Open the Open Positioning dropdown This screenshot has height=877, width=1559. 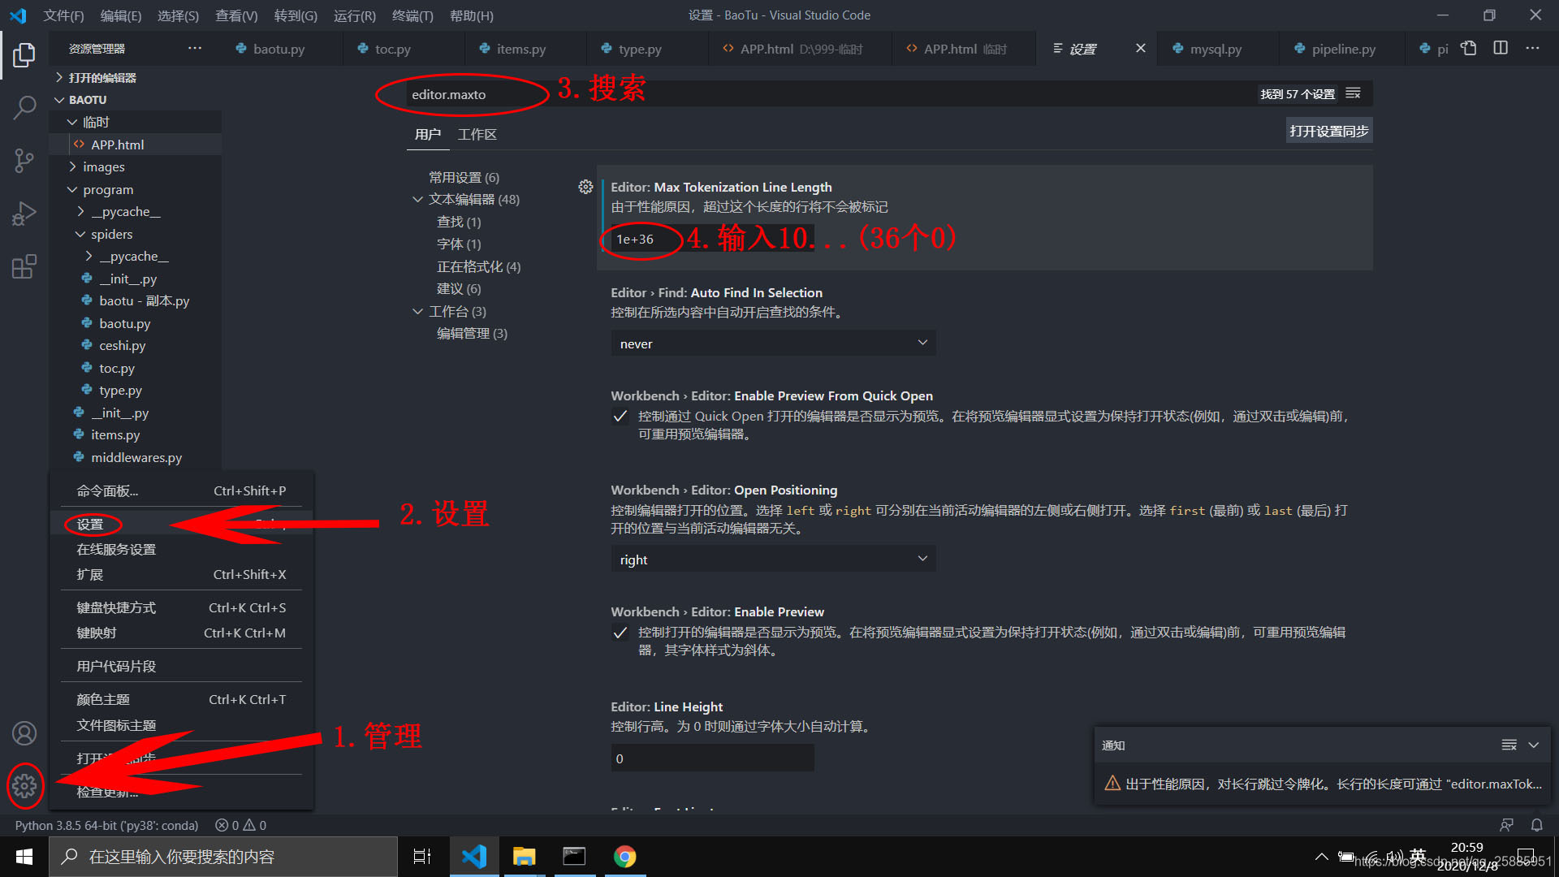[x=772, y=559]
